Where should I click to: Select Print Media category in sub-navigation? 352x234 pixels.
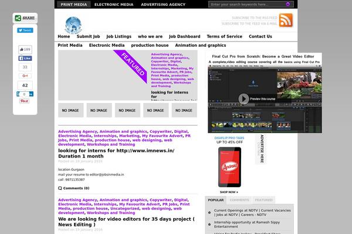[x=70, y=45]
